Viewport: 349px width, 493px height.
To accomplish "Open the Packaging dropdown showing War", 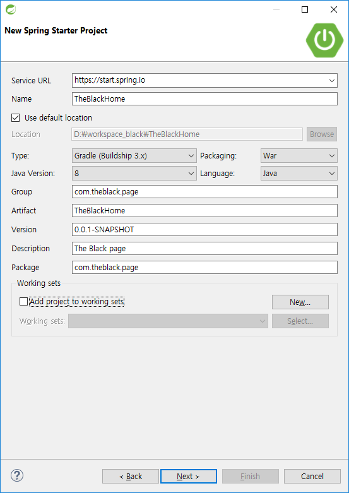I will (299, 156).
